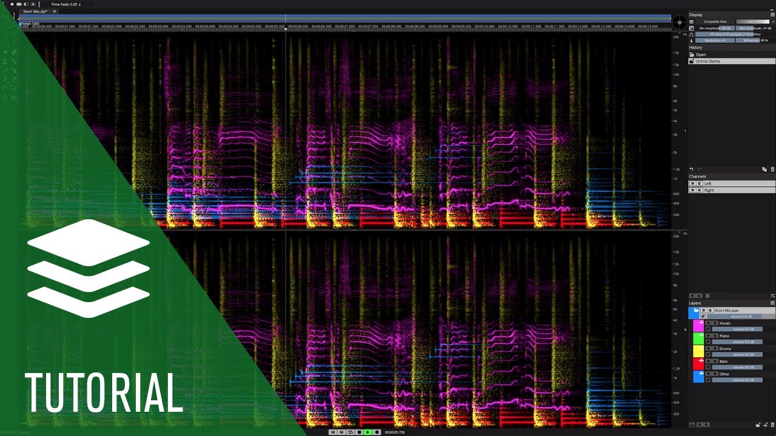Click the History trash icon
The height and width of the screenshot is (436, 776).
tap(772, 170)
